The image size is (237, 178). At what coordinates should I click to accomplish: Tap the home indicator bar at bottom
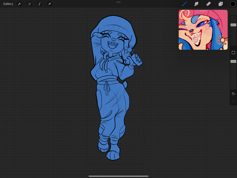pos(118,176)
